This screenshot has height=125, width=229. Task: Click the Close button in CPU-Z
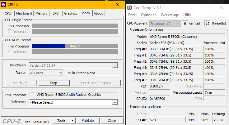pyautogui.click(x=112, y=121)
